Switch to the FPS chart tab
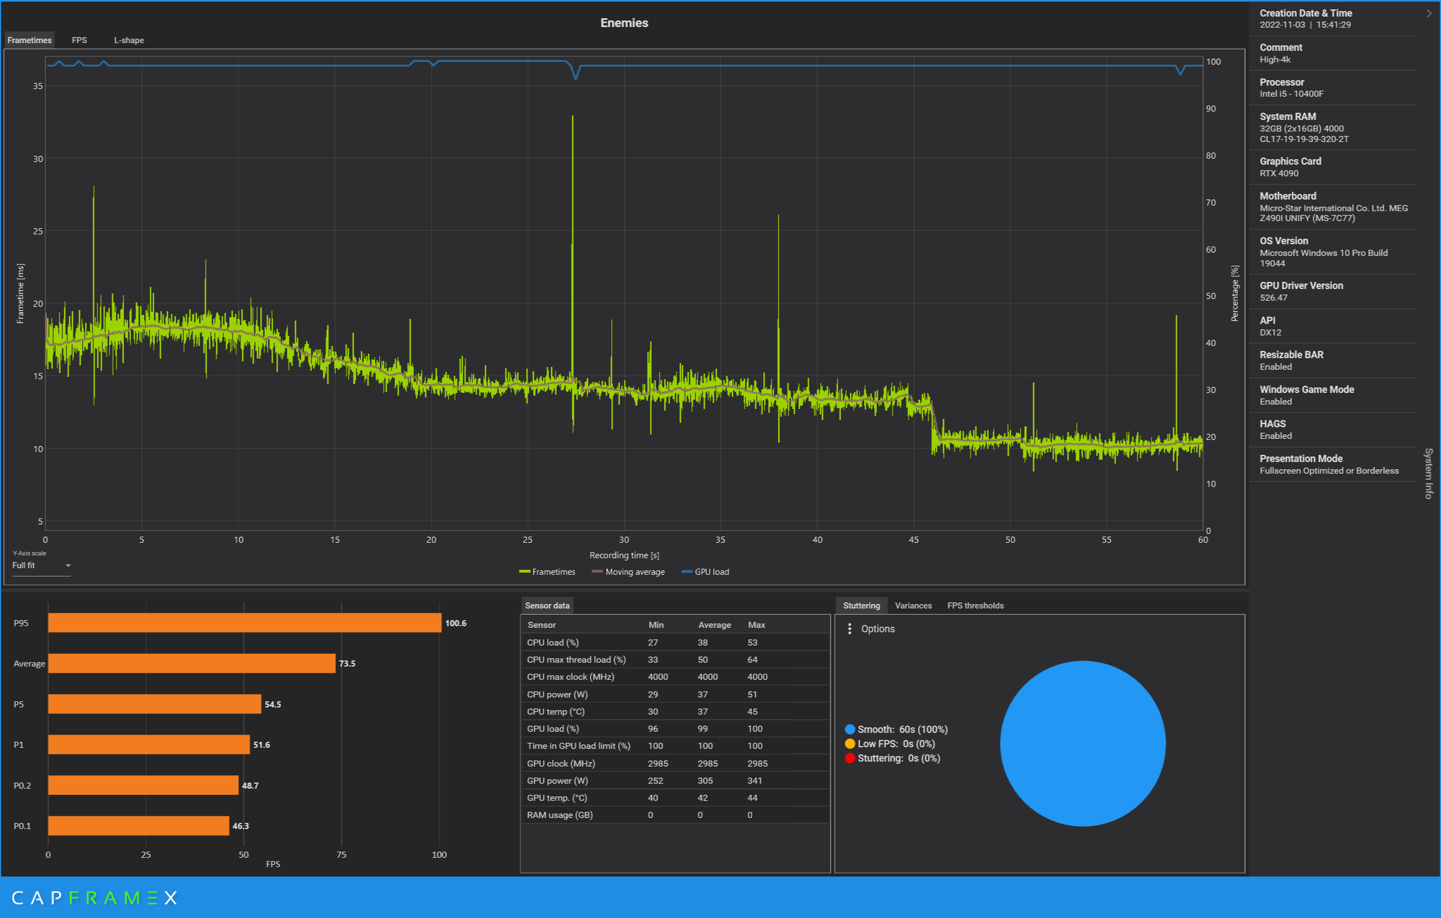The width and height of the screenshot is (1441, 918). tap(79, 40)
